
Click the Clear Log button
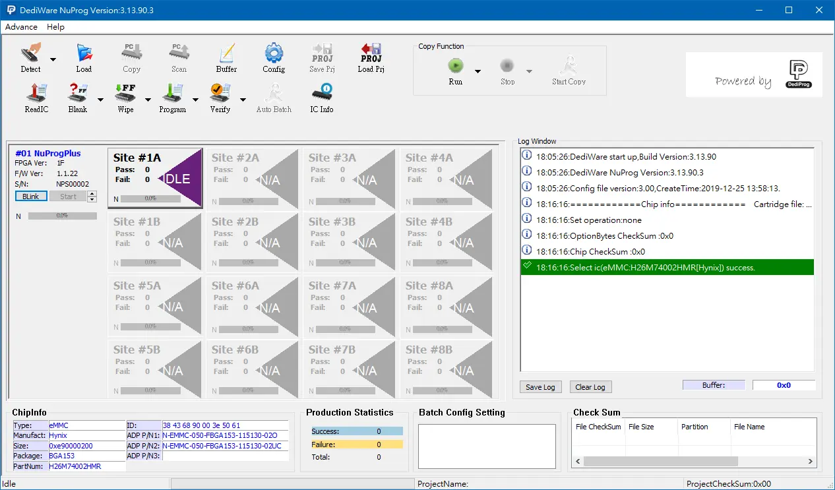590,387
